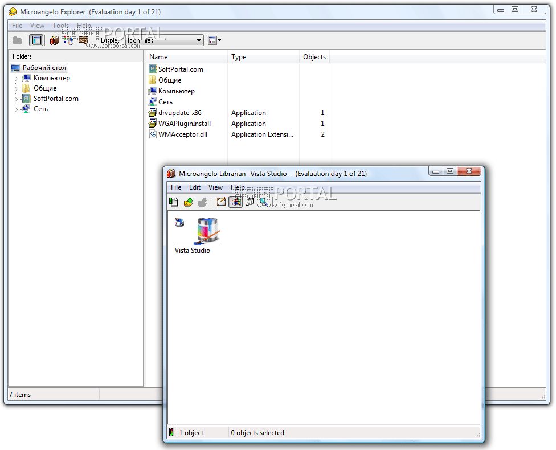Select the large Vista Studio paint can icon
The image size is (556, 450).
pos(207,231)
